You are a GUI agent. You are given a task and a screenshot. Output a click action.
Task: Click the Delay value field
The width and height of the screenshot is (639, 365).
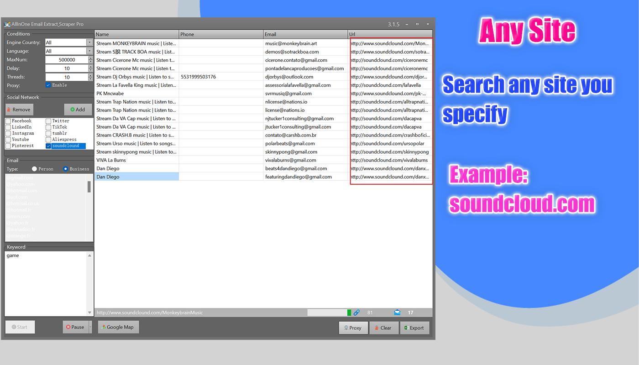[67, 68]
